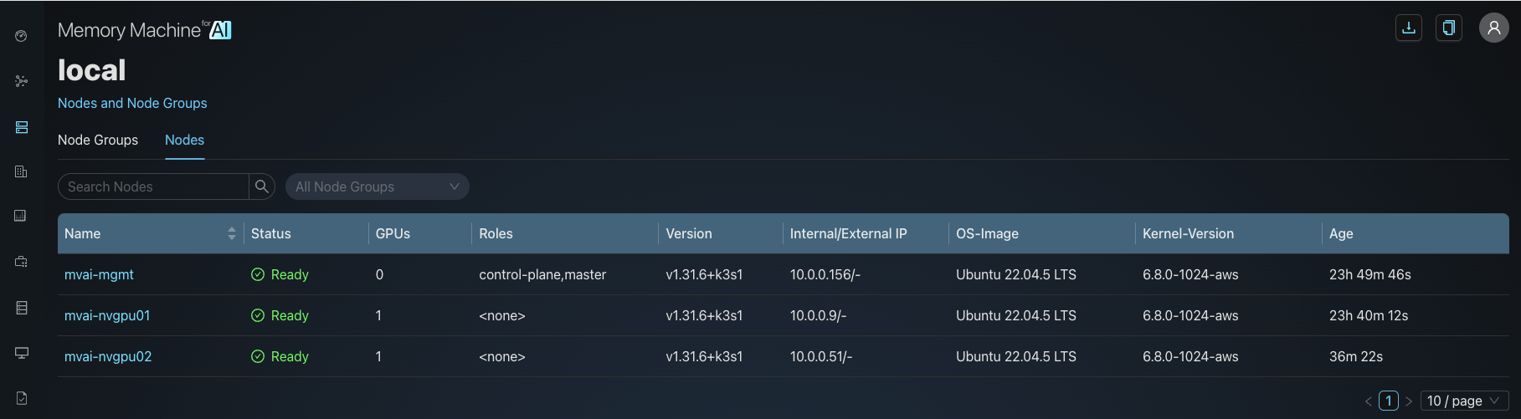This screenshot has width=1521, height=419.
Task: Expand the All Node Groups dropdown
Action: 377,187
